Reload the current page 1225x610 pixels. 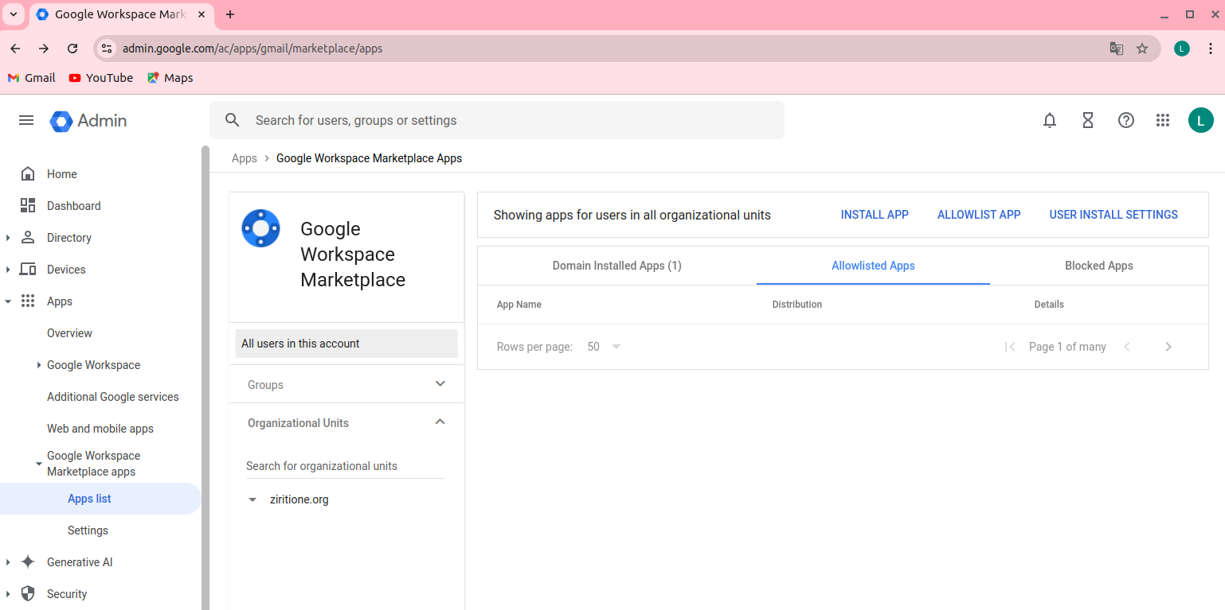(72, 49)
